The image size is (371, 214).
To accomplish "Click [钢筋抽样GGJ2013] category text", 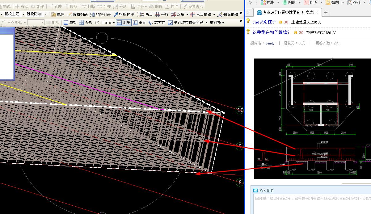I will click(x=321, y=32).
